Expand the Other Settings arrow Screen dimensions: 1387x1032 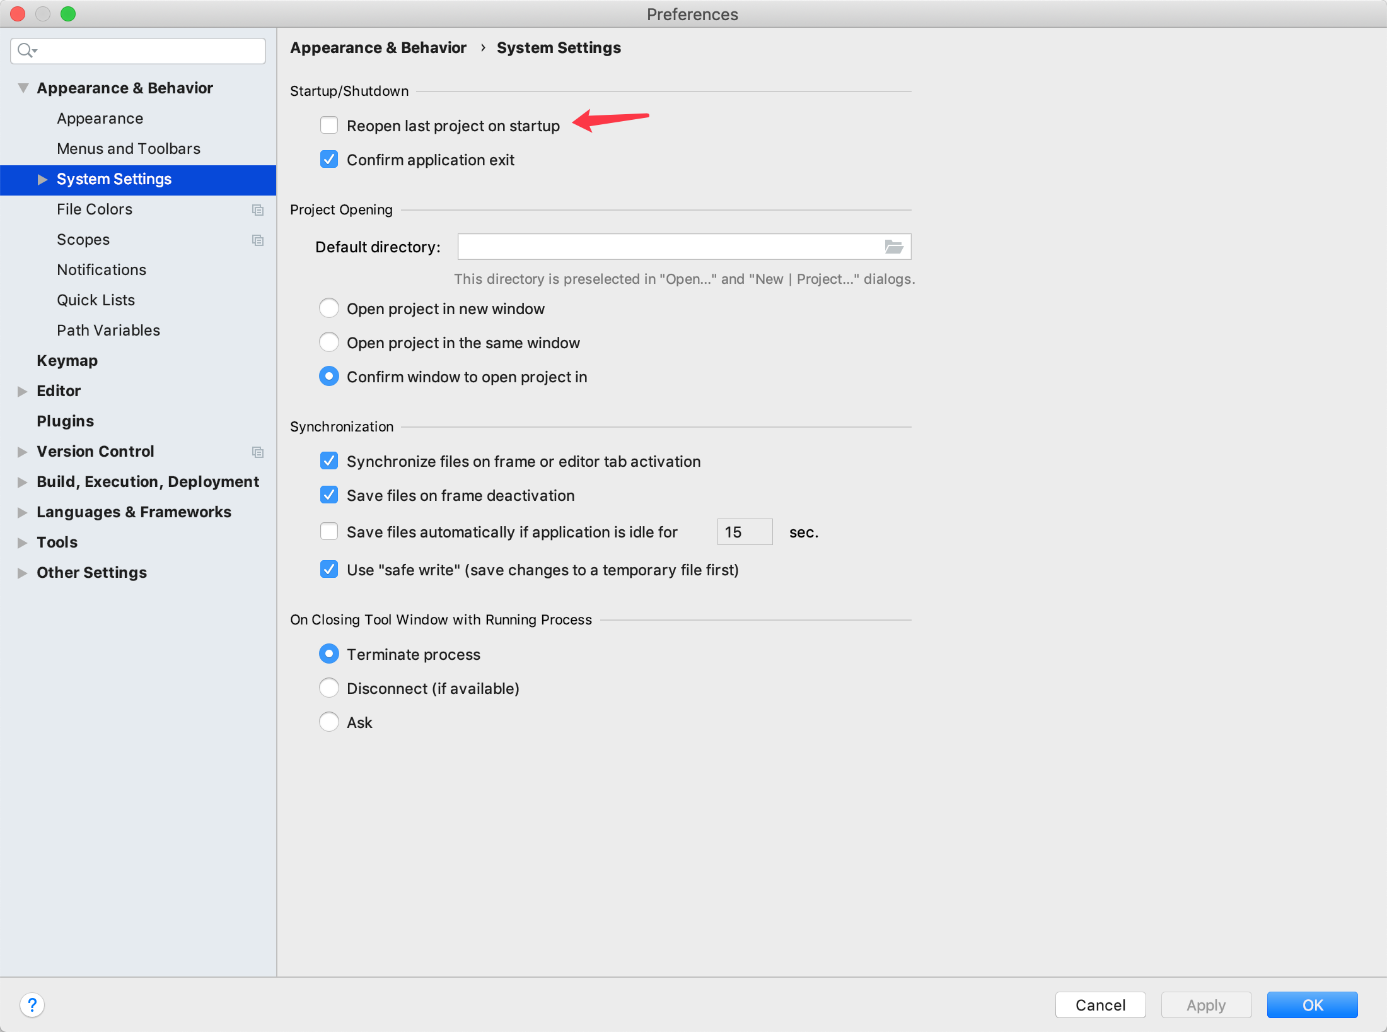[23, 573]
